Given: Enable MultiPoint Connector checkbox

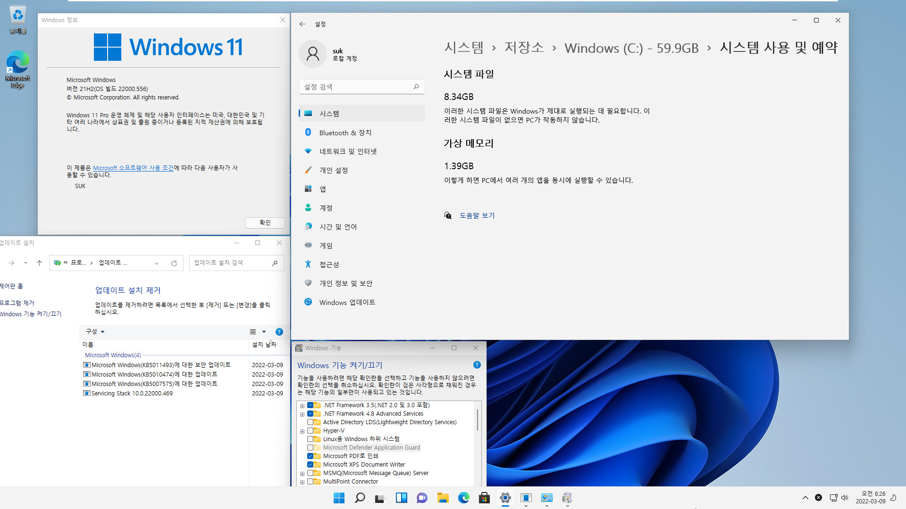Looking at the screenshot, I should pyautogui.click(x=310, y=482).
